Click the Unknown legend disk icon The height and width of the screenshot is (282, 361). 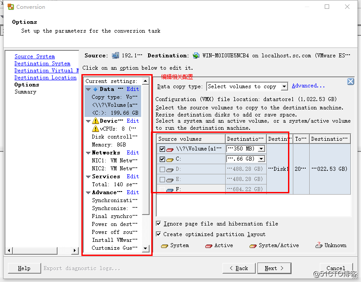coord(319,245)
